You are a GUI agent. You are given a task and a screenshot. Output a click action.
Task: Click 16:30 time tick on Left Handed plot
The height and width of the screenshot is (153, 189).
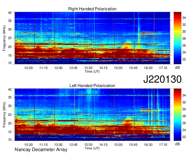pos(148,145)
